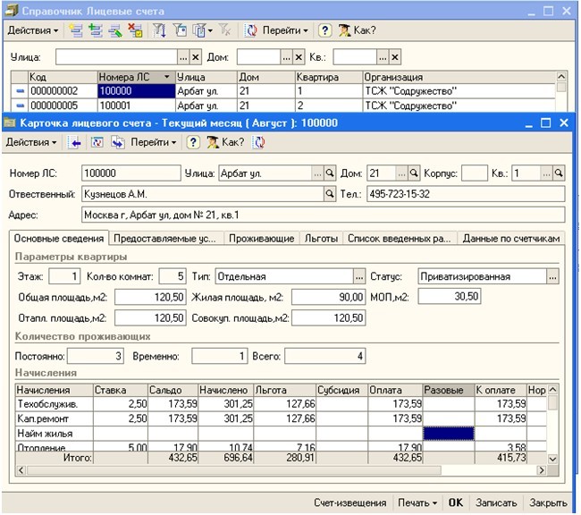Open Кв. filter selection ellipsis button
The image size is (581, 515).
tap(383, 57)
